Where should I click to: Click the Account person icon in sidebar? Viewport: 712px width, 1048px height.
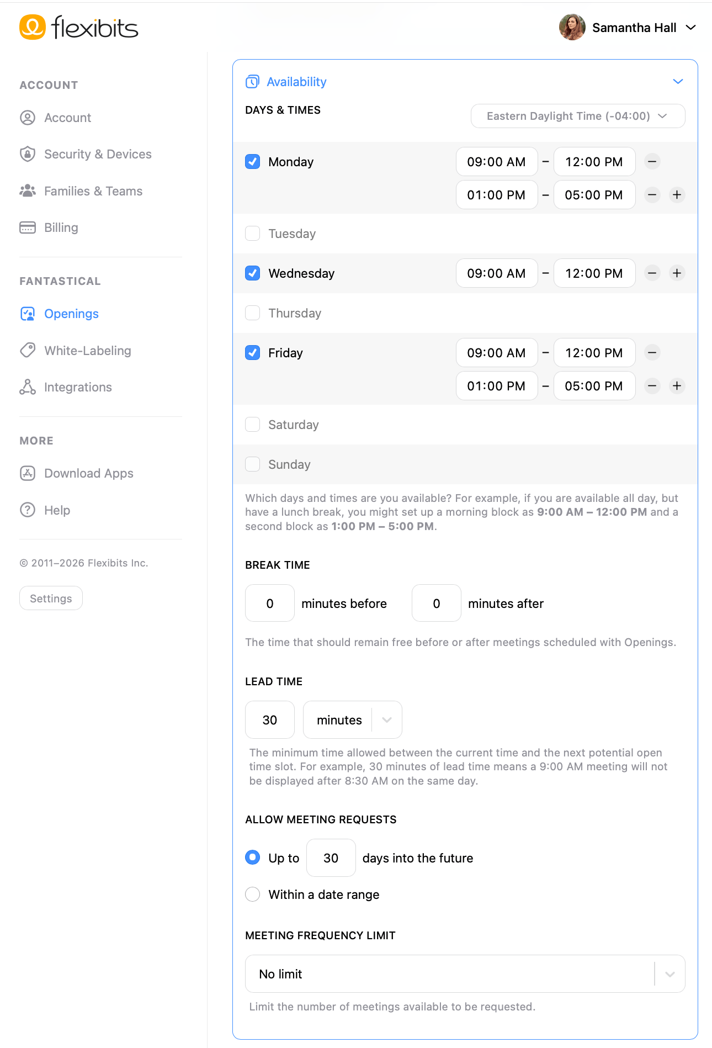(28, 118)
